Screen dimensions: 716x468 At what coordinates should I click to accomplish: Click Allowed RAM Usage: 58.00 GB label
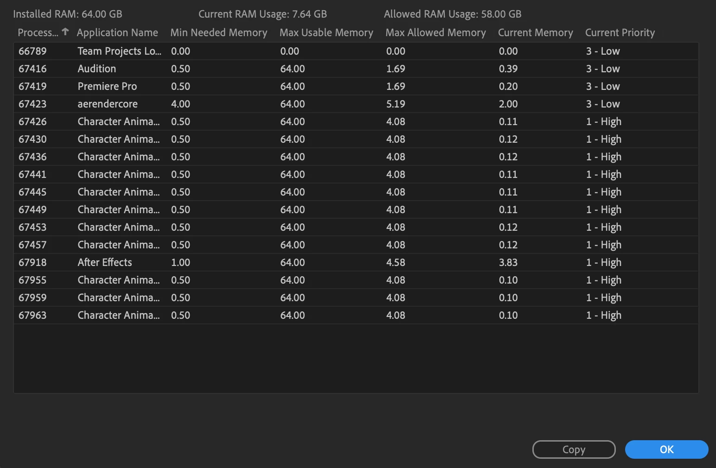(x=453, y=14)
